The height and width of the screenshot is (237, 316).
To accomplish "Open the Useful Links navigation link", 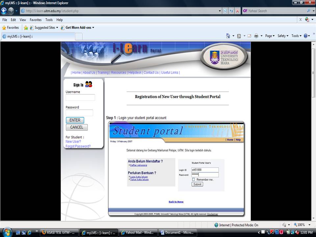I will click(170, 72).
